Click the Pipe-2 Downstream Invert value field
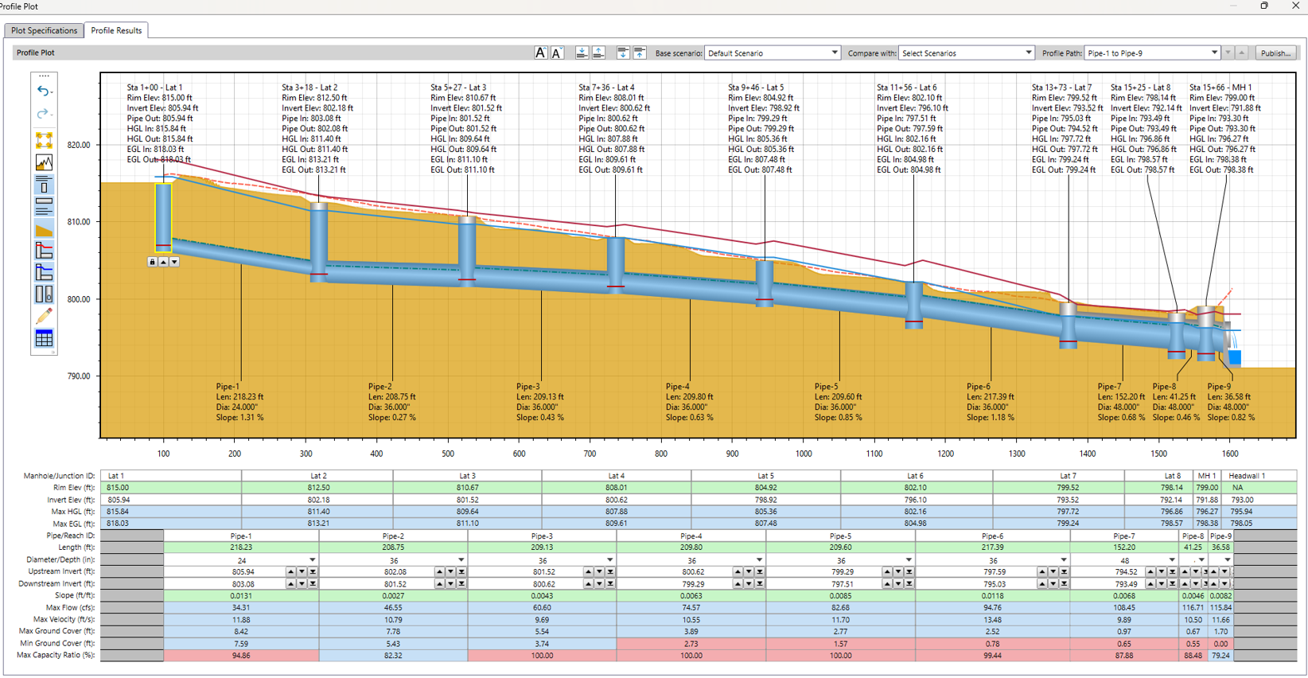The height and width of the screenshot is (678, 1308). (395, 584)
